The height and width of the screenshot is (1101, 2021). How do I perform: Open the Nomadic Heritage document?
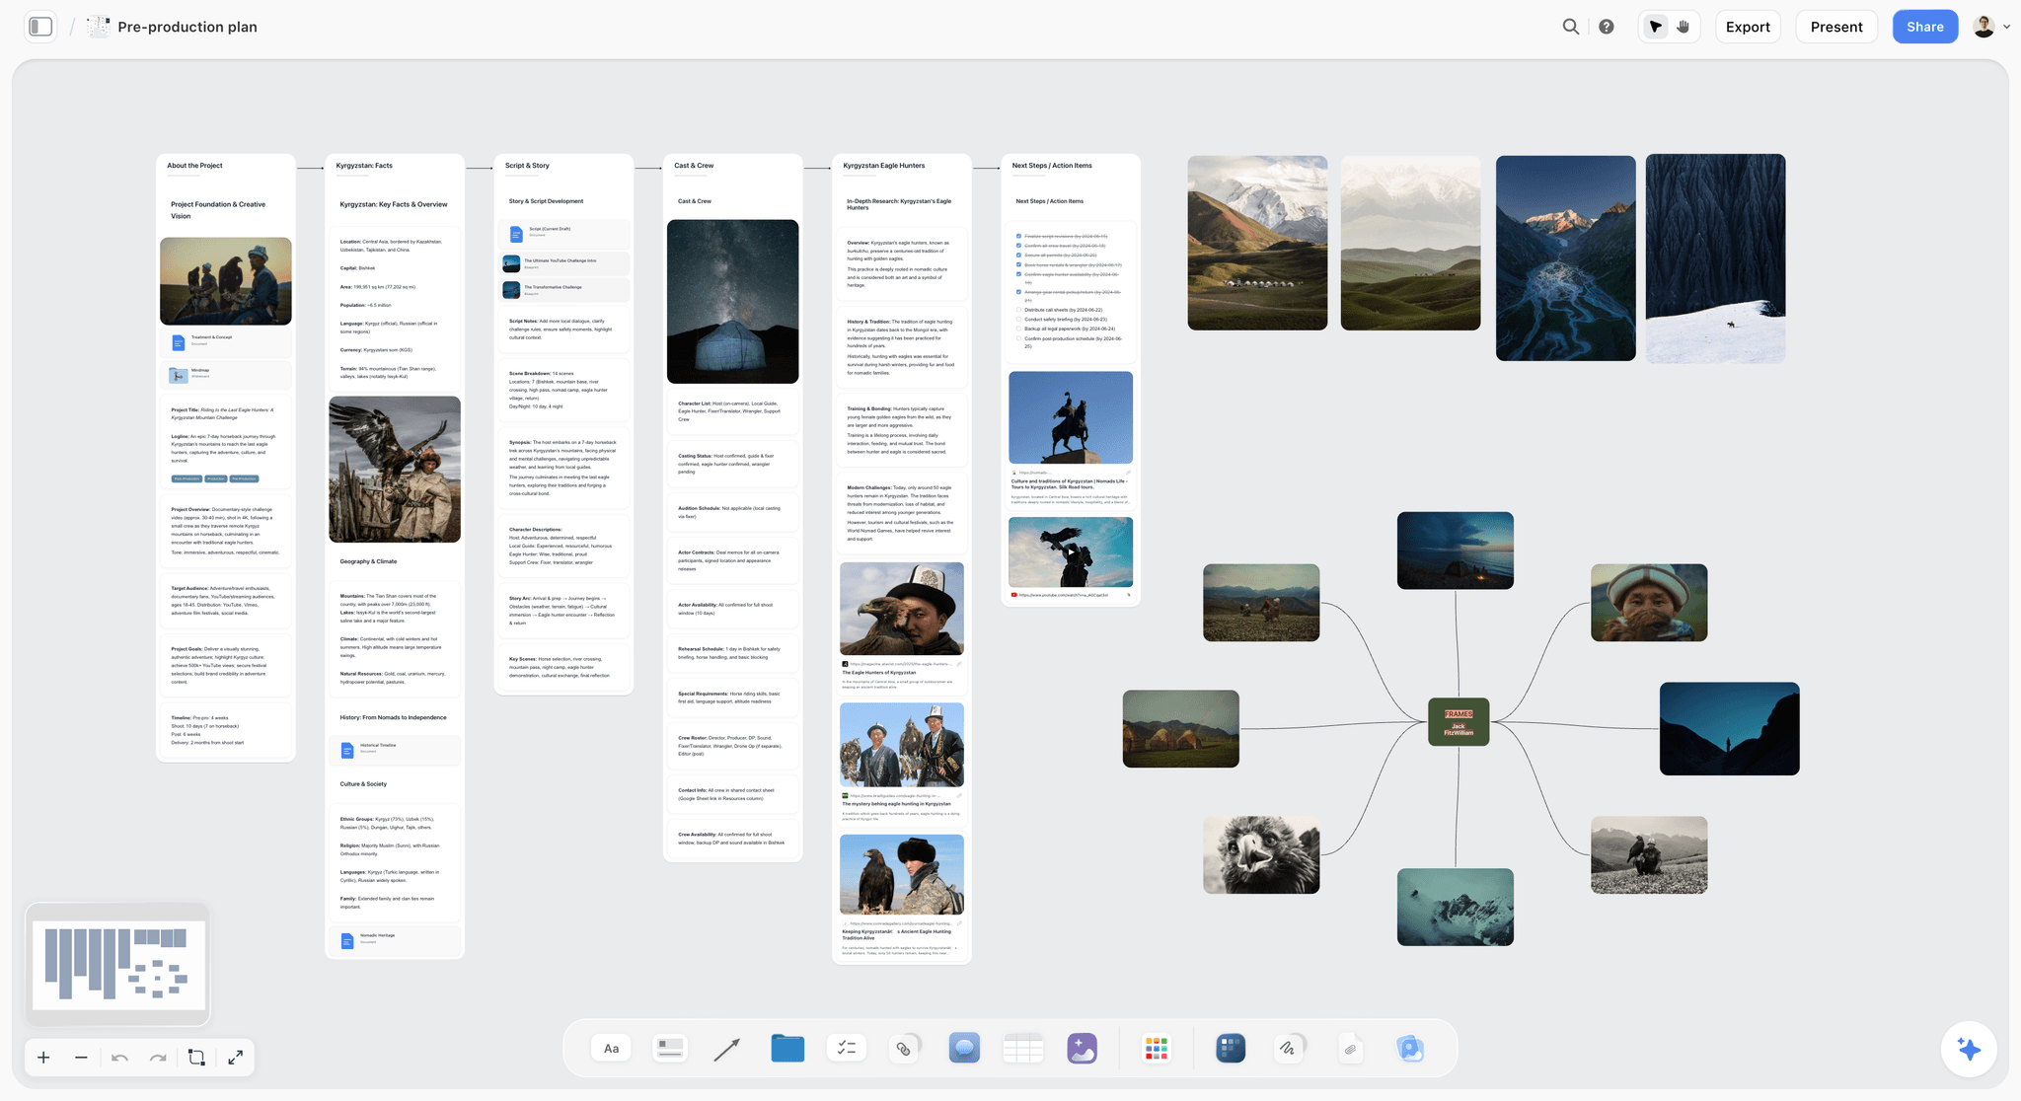395,940
